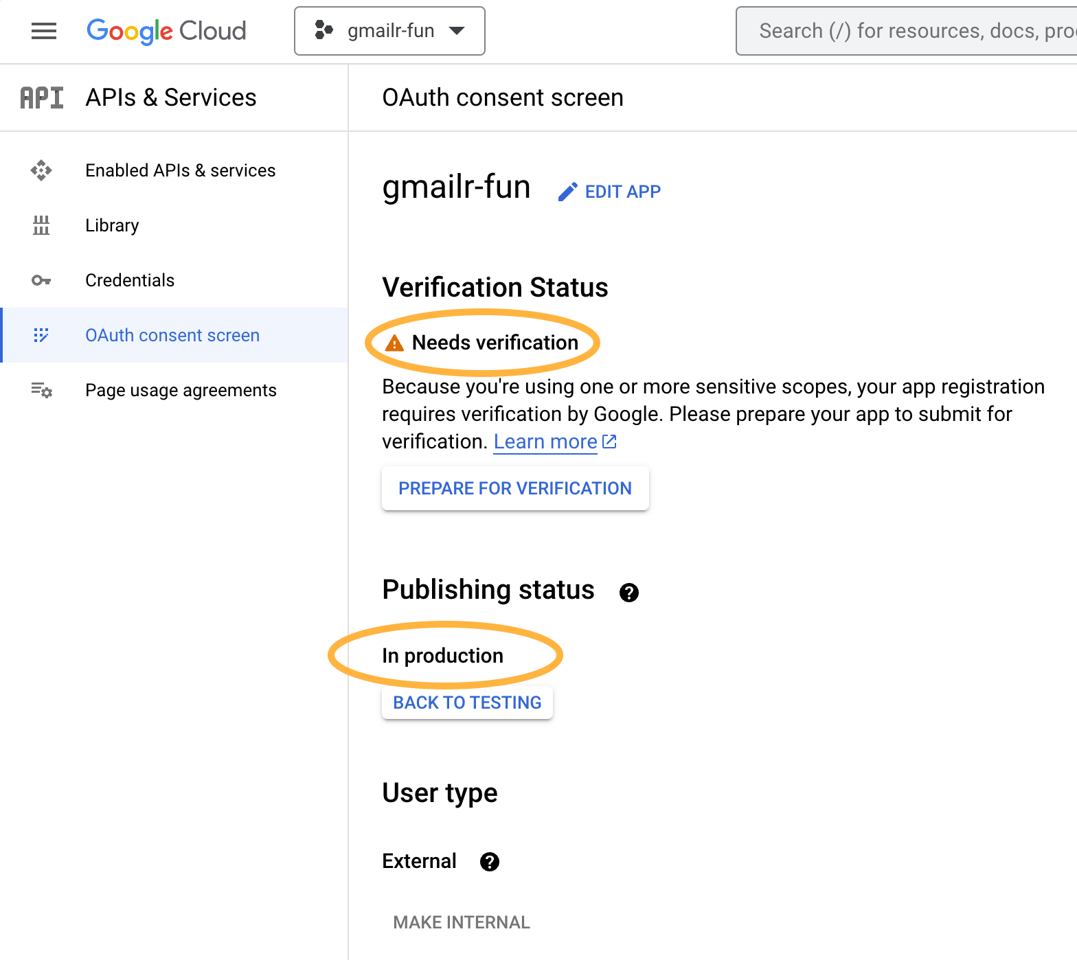Click the orange warning triangle icon

(394, 343)
